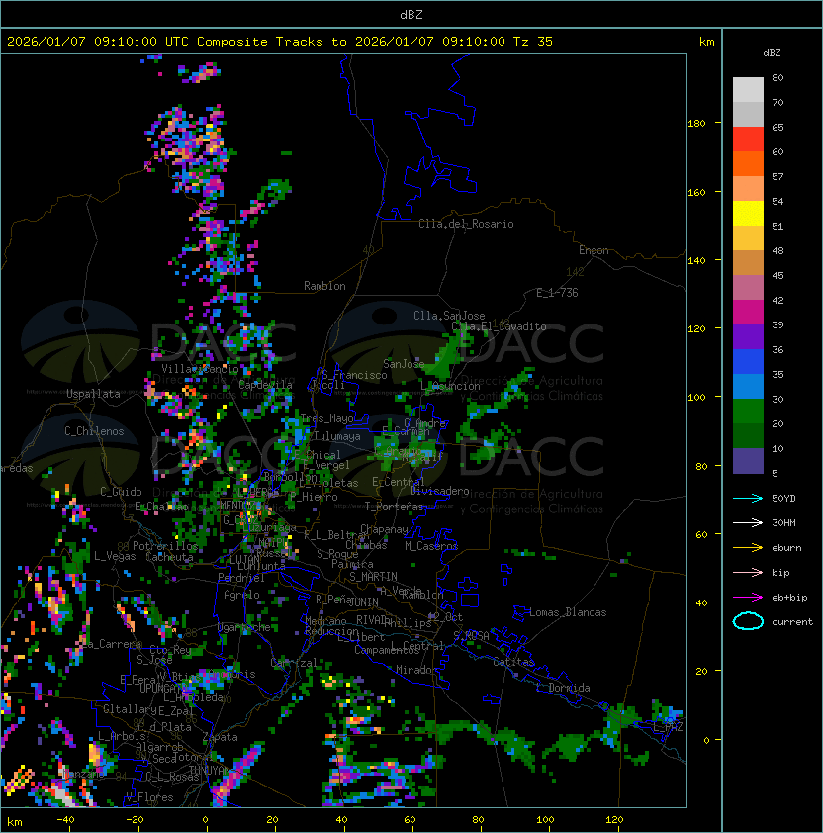Image resolution: width=823 pixels, height=833 pixels.
Task: Click the 'Palmira' place label
Action: [x=352, y=564]
